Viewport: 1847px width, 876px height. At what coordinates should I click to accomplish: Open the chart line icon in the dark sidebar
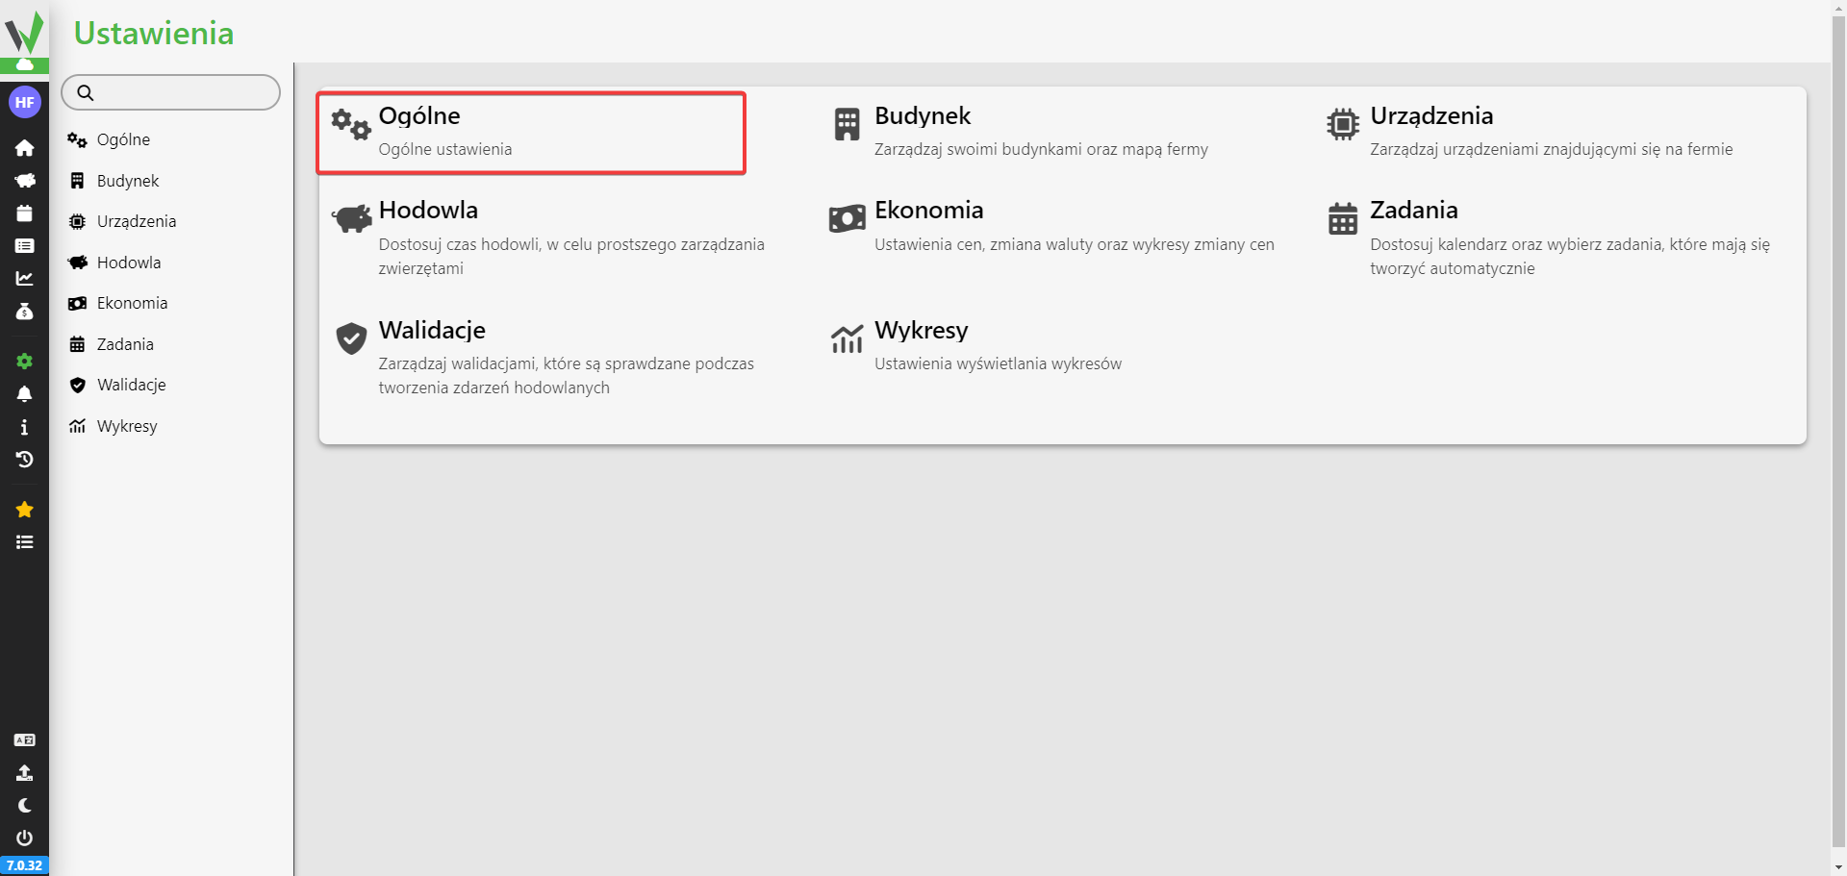click(x=24, y=279)
